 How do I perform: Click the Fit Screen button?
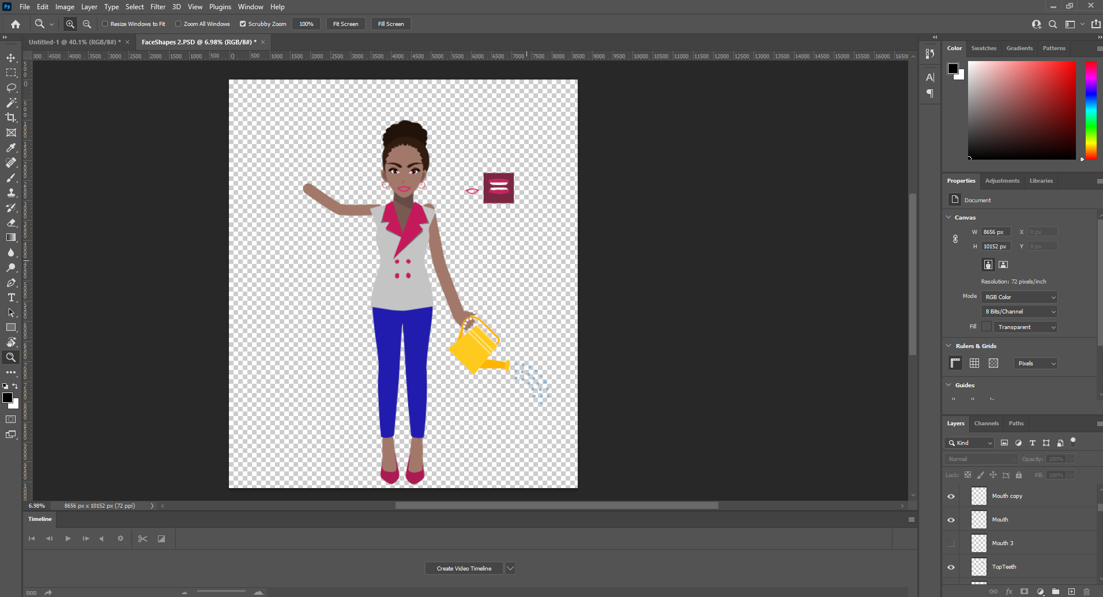[345, 24]
